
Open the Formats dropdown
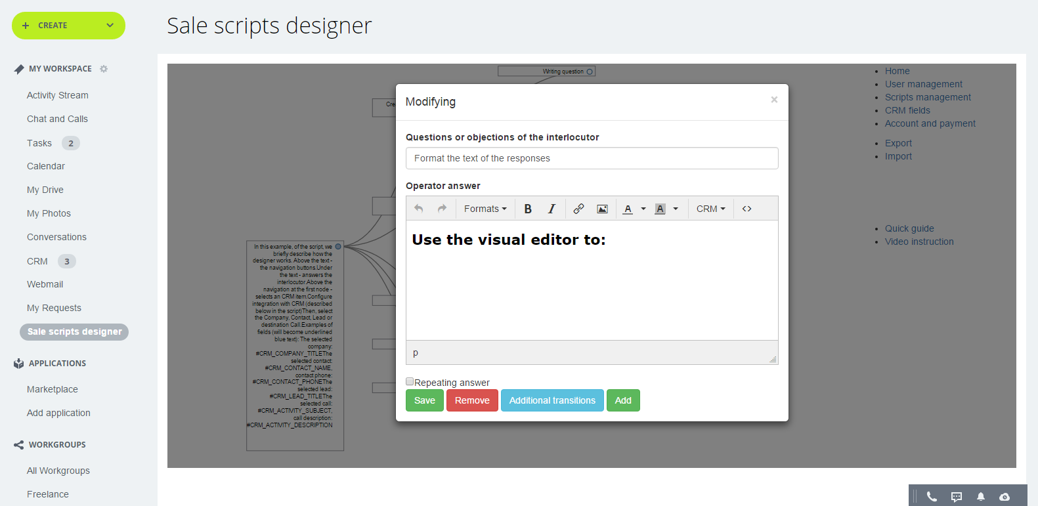tap(485, 209)
